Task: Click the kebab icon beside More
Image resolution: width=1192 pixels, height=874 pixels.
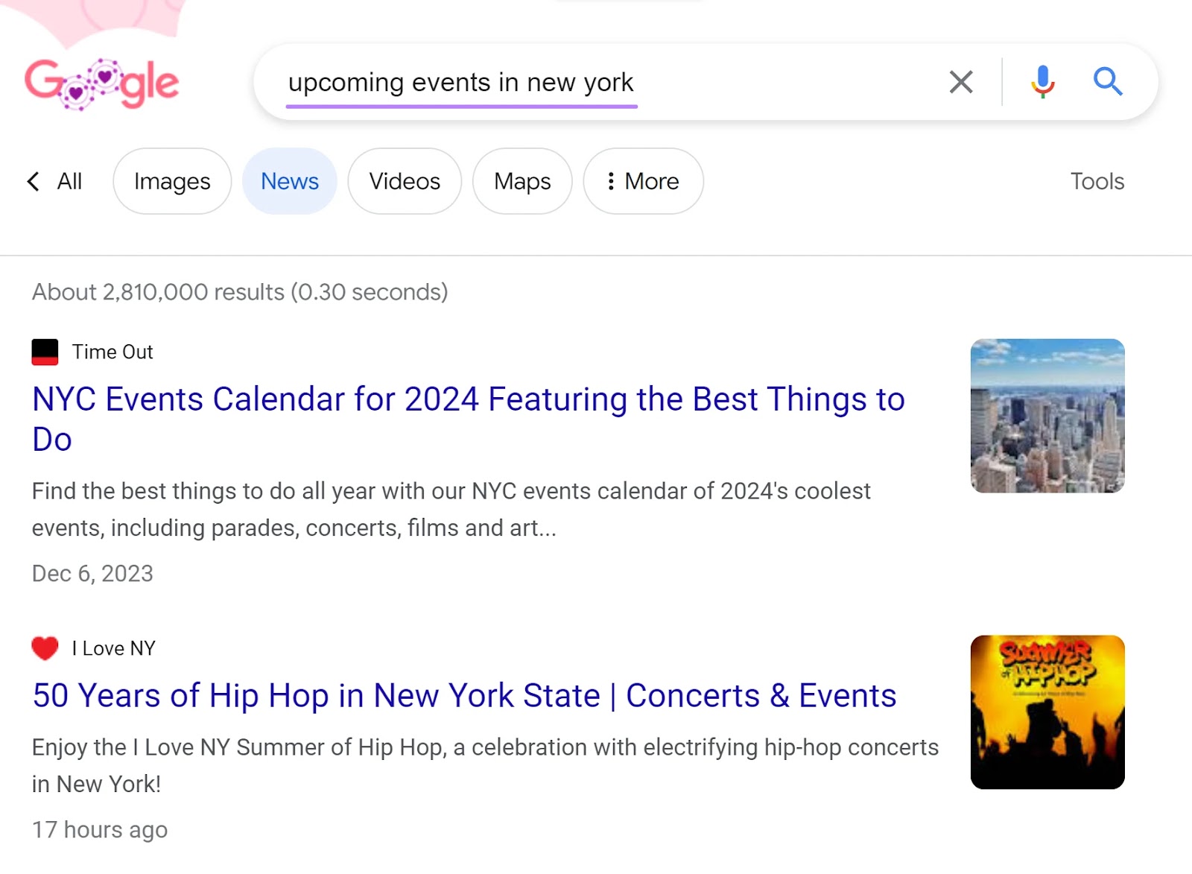Action: (612, 181)
